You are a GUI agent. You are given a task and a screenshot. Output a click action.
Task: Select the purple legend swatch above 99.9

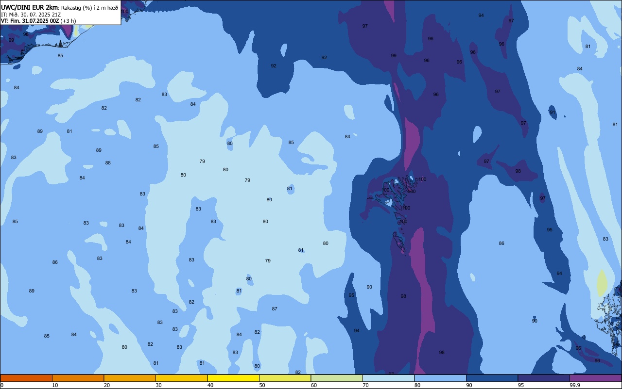pyautogui.click(x=595, y=378)
